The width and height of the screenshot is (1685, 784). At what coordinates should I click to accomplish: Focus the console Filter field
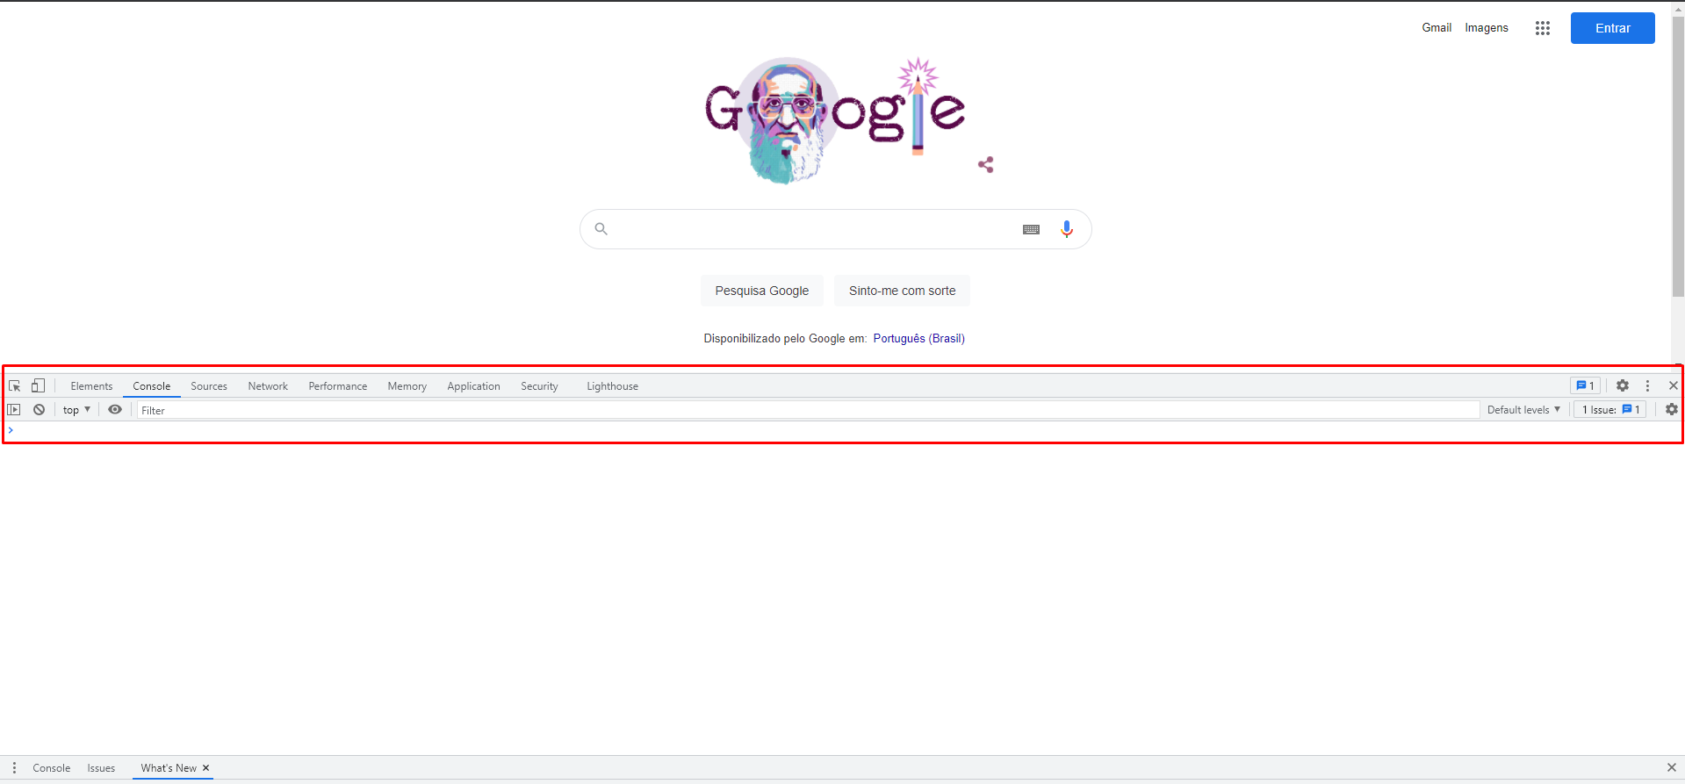click(x=808, y=410)
